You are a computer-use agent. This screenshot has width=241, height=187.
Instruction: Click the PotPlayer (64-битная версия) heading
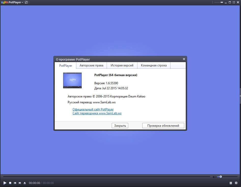click(116, 75)
